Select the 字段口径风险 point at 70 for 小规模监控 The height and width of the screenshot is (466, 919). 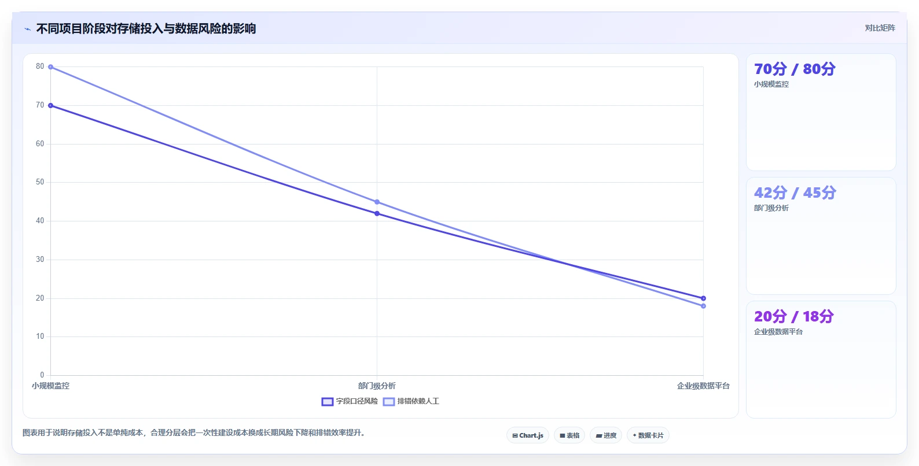click(x=51, y=105)
